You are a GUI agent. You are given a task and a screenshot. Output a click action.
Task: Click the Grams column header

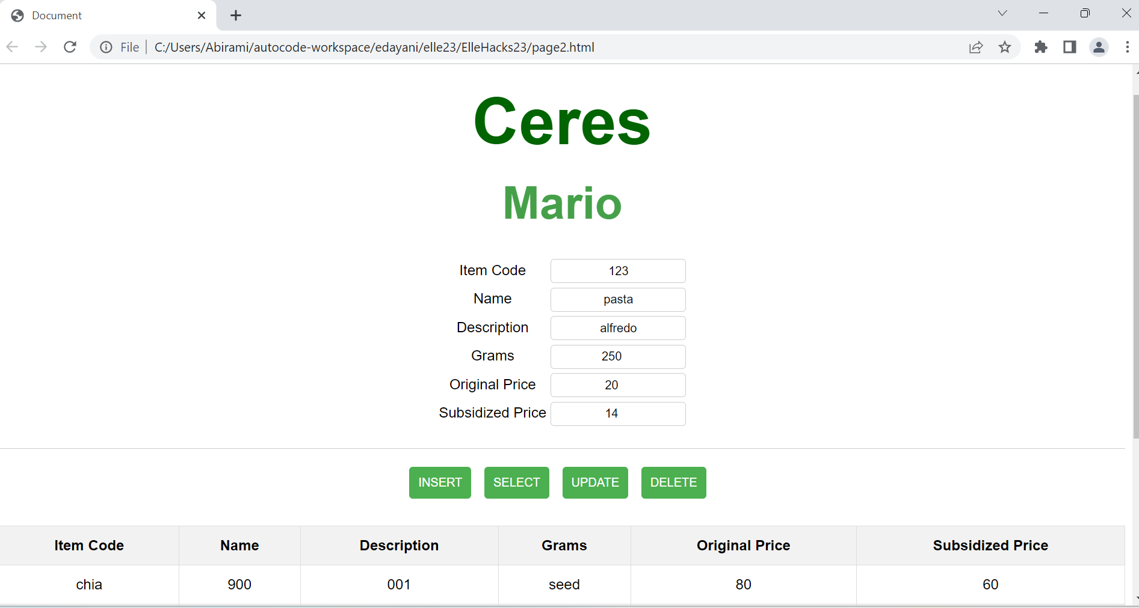564,546
